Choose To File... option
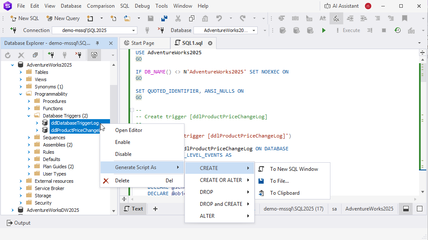428x240 pixels. point(292,181)
